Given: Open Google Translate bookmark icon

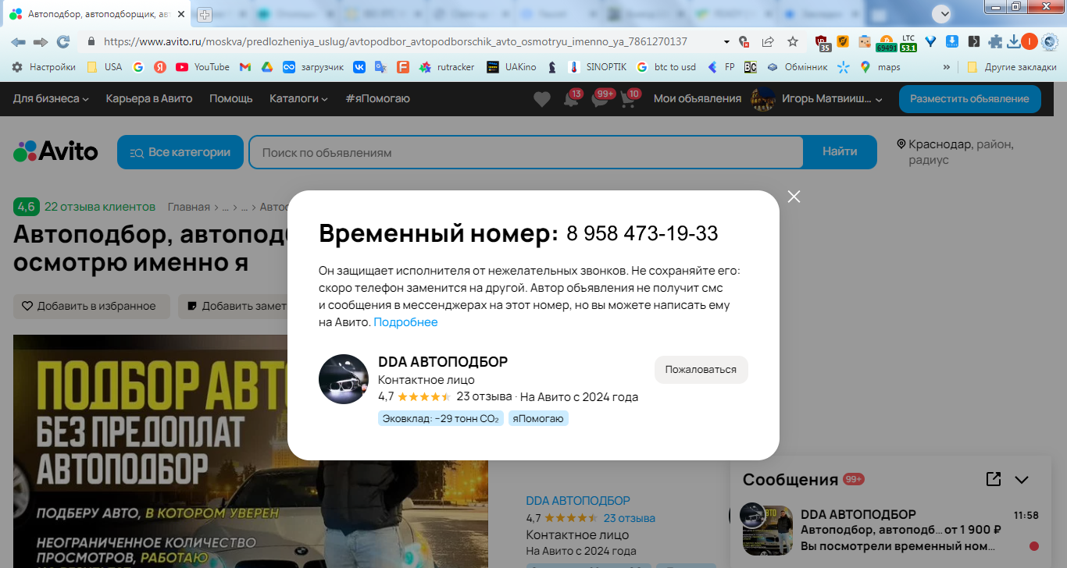Looking at the screenshot, I should tap(380, 67).
